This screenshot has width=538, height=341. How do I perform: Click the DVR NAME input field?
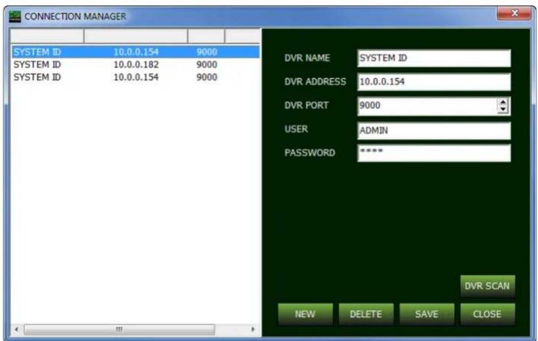[x=434, y=58]
